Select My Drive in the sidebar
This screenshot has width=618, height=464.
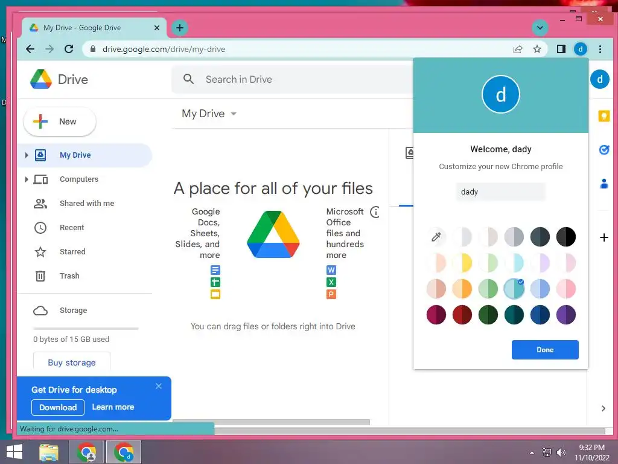point(84,155)
